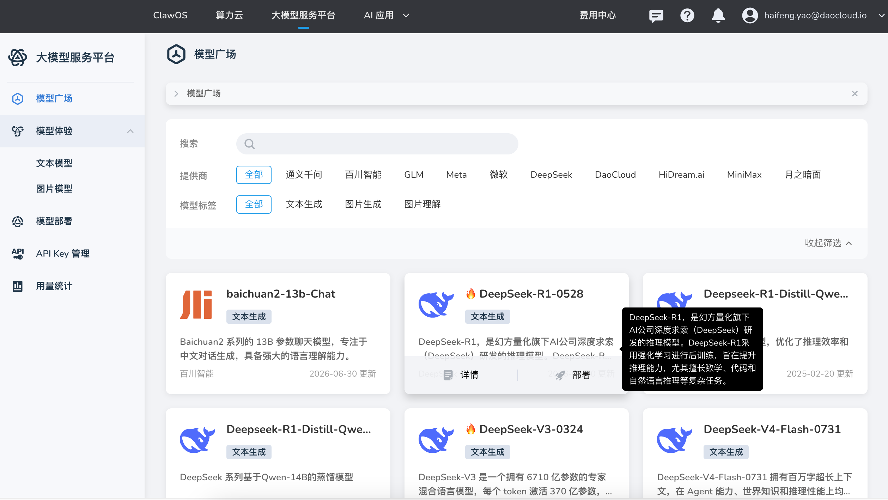Open the 模型广场 sidebar item
The image size is (888, 500).
pyautogui.click(x=72, y=98)
